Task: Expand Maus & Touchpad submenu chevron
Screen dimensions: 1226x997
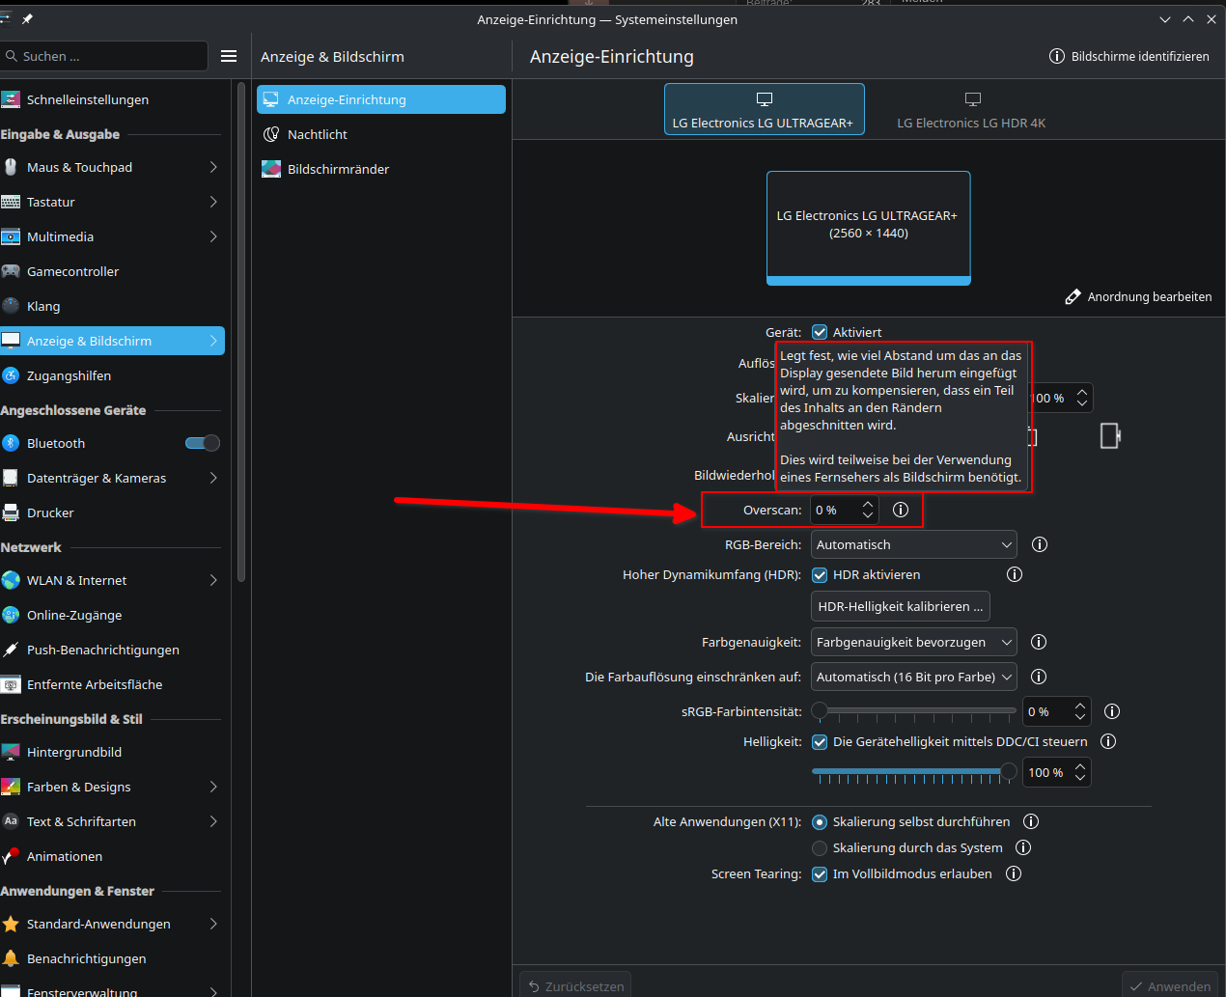Action: pos(213,167)
